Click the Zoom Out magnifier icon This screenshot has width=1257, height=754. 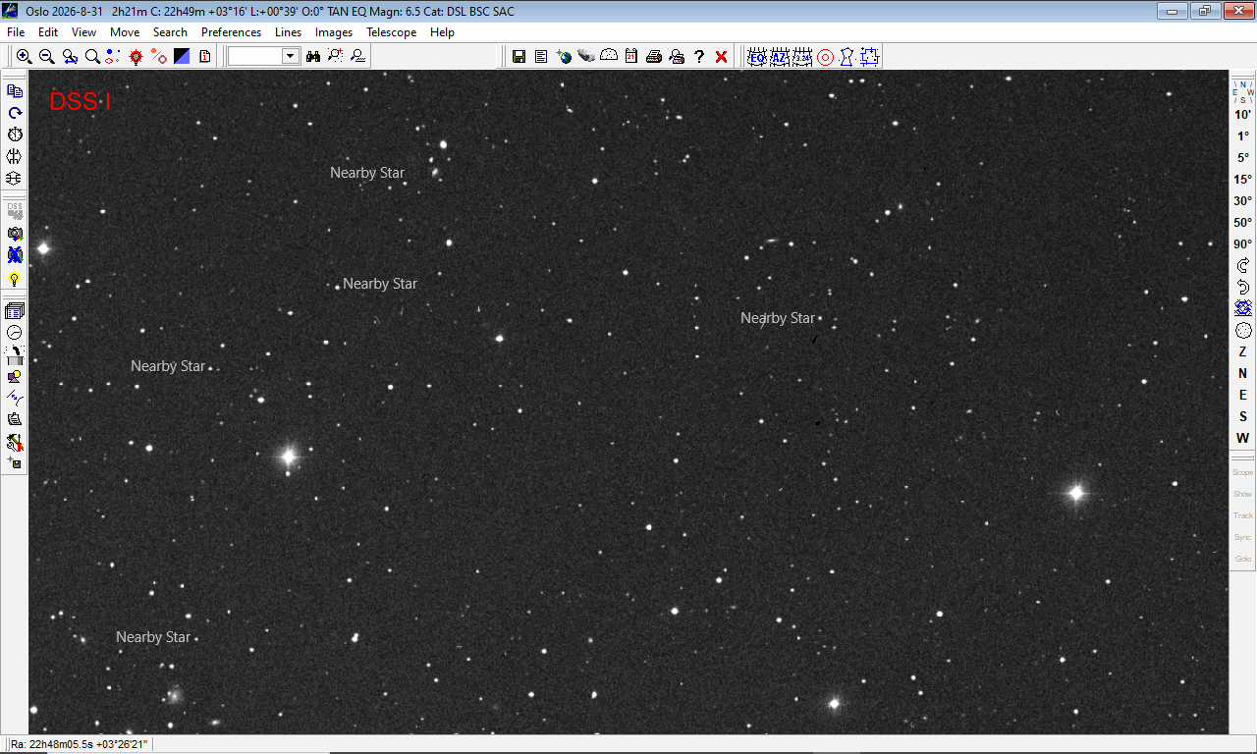(46, 57)
